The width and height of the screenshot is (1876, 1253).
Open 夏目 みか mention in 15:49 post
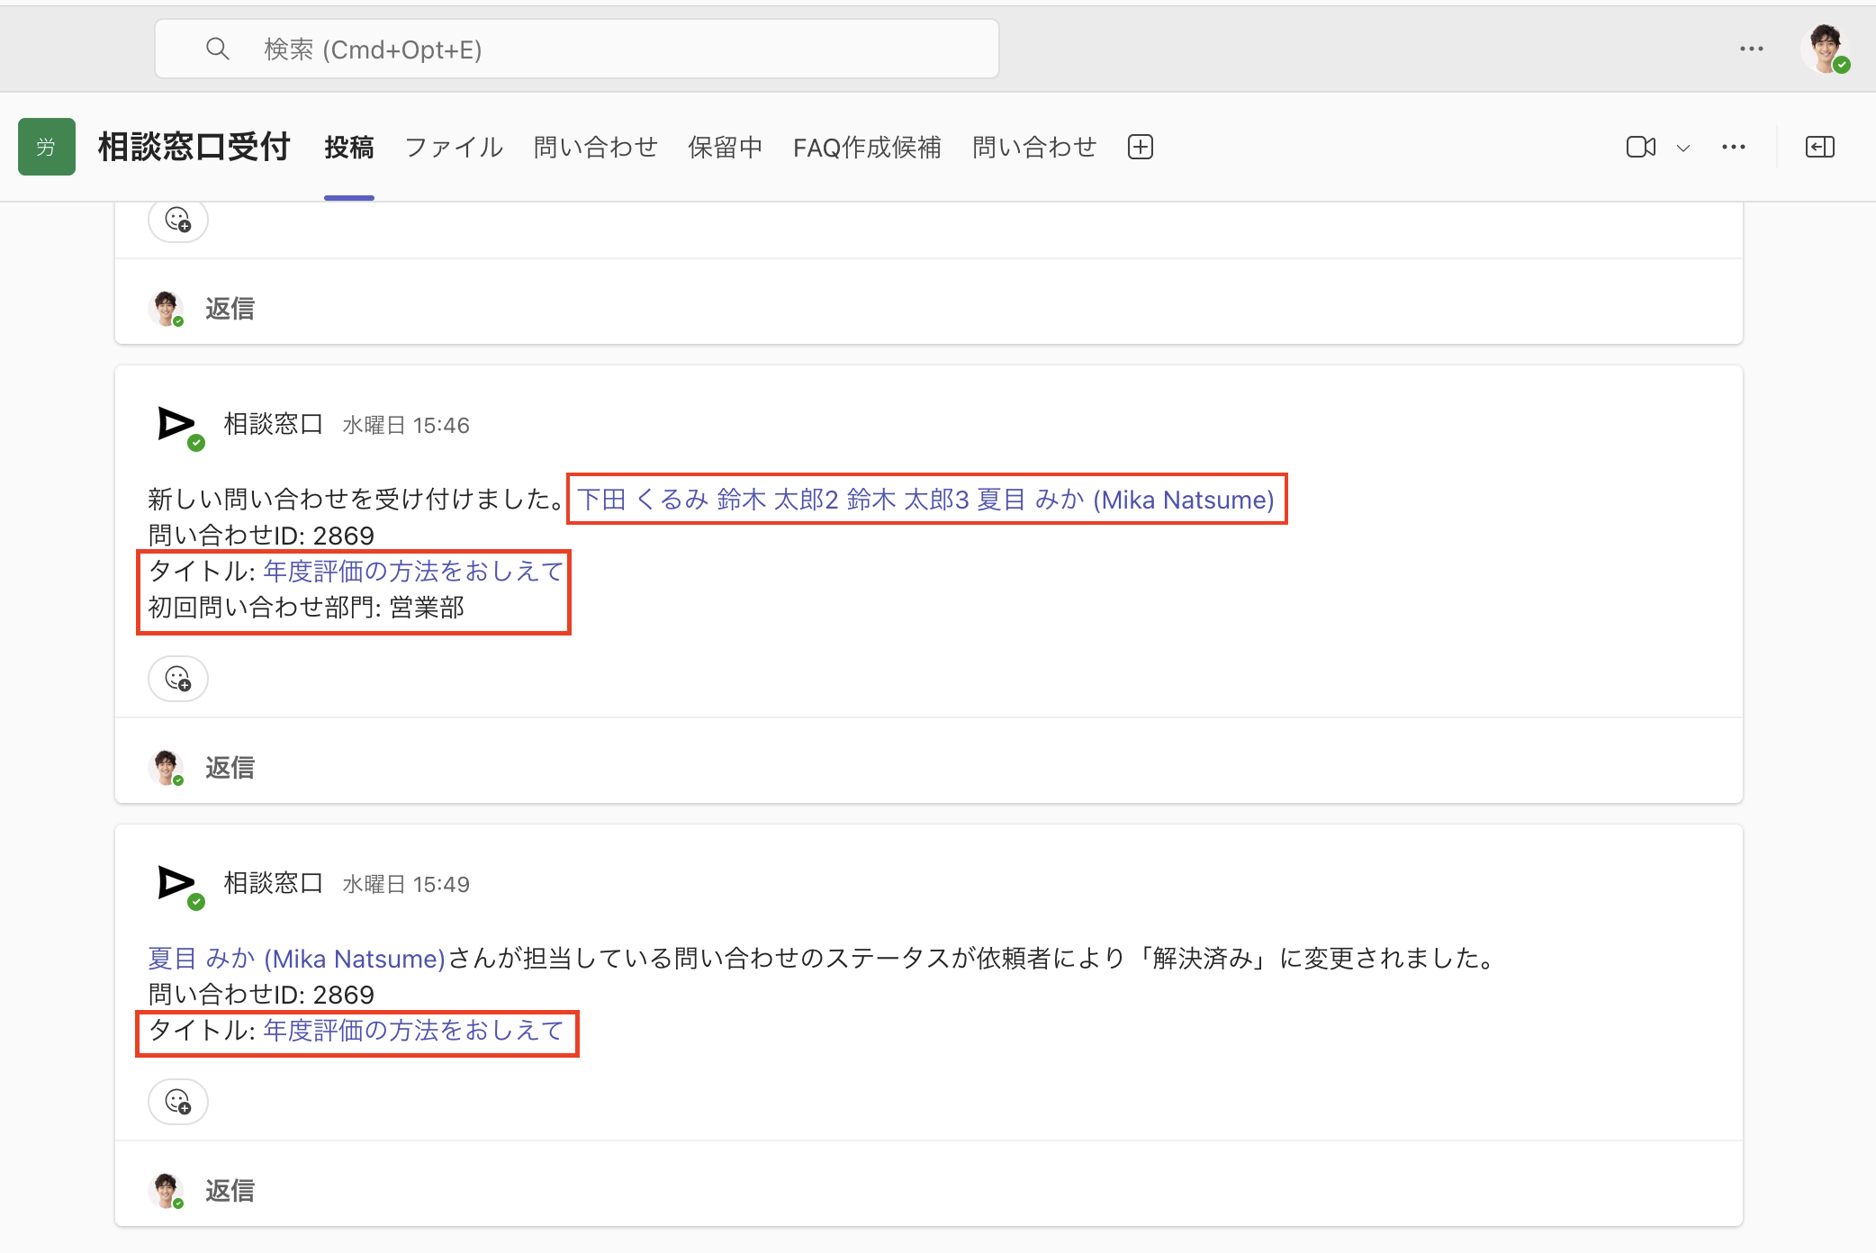pyautogui.click(x=297, y=959)
